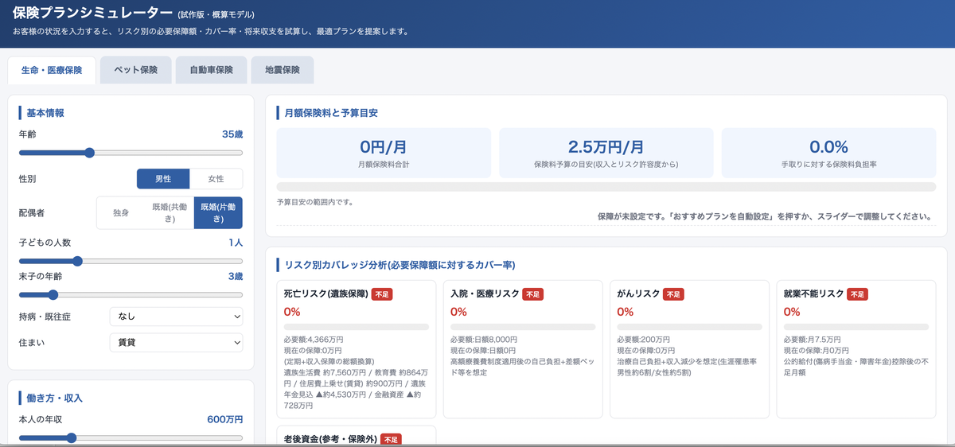This screenshot has height=447, width=955.
Task: Click the 就業不能リスク card title
Action: [814, 294]
